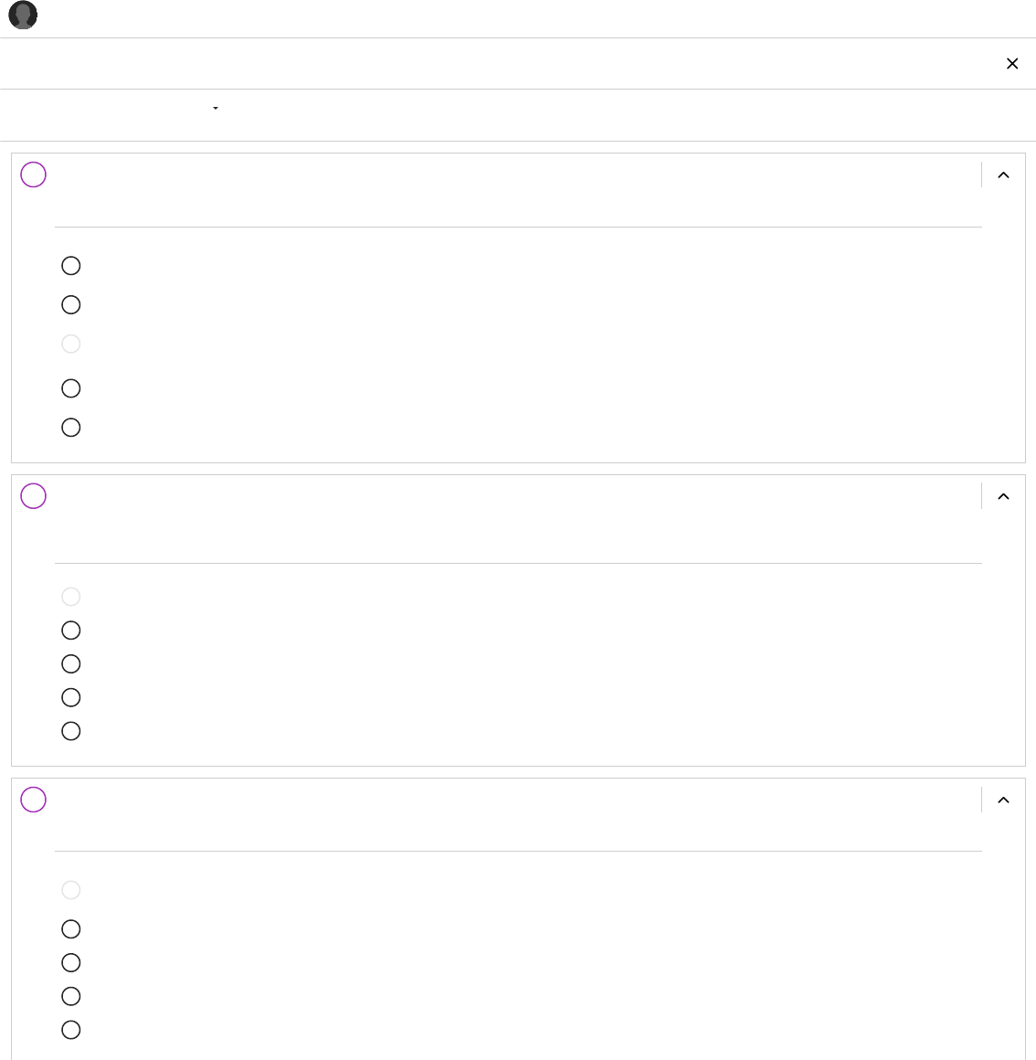Open the small dropdown arrow below header
Image resolution: width=1036 pixels, height=1060 pixels.
216,108
